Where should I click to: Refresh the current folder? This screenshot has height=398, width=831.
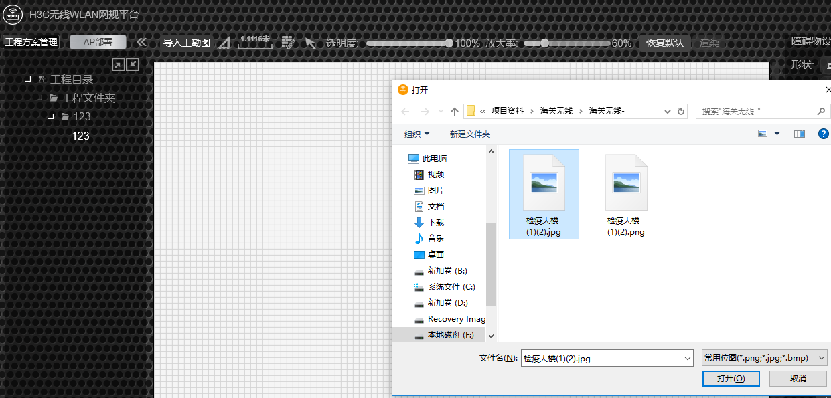pos(681,111)
